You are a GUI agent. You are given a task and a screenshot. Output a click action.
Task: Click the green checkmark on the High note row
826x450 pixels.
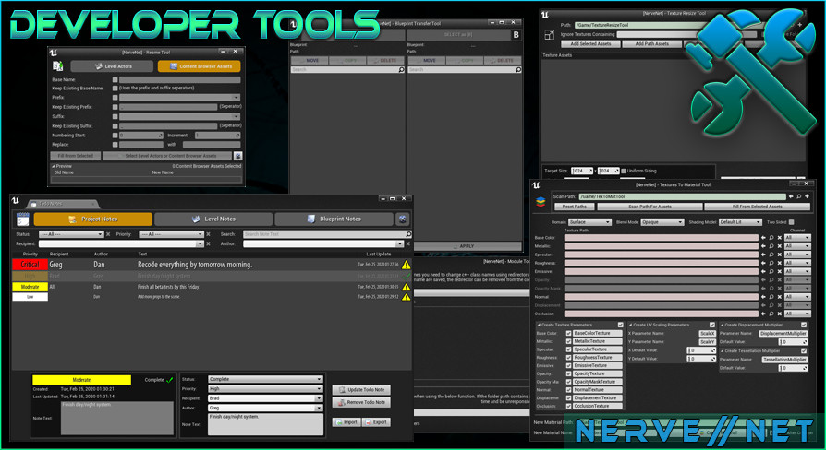[407, 276]
